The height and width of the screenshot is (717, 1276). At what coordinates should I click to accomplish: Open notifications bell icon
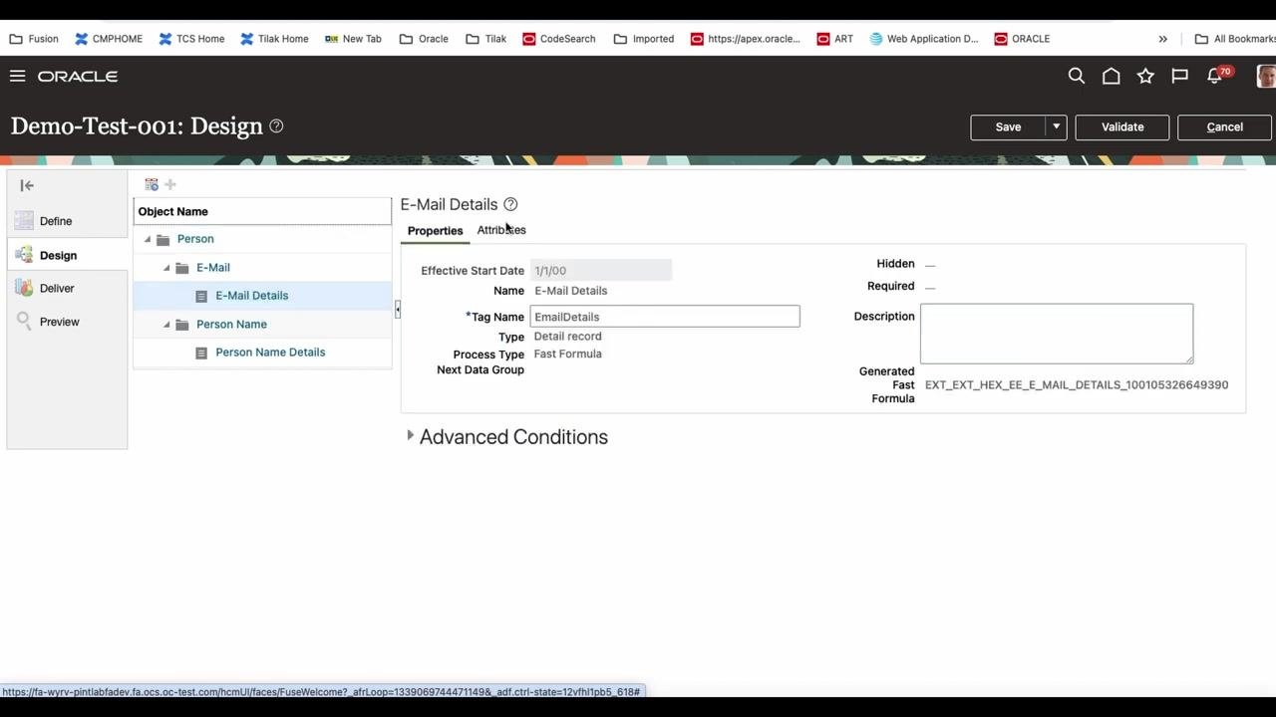(1214, 76)
